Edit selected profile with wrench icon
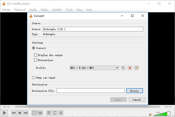The image size is (175, 117). [123, 68]
